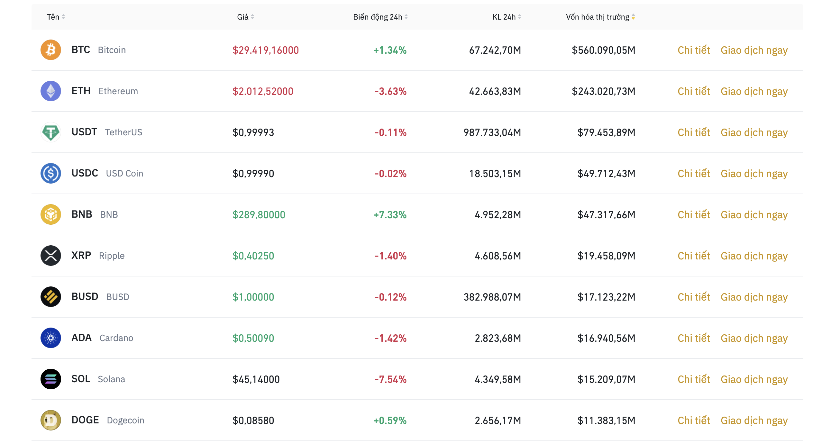Screen dimensions: 822x443
Task: Select the XRP ticker name
Action: click(81, 256)
